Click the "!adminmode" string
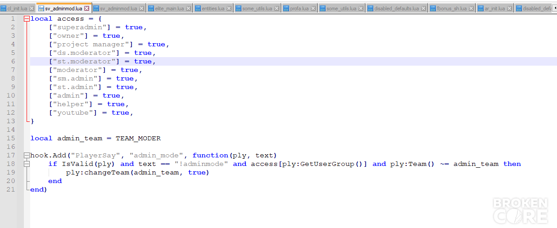 click(201, 164)
